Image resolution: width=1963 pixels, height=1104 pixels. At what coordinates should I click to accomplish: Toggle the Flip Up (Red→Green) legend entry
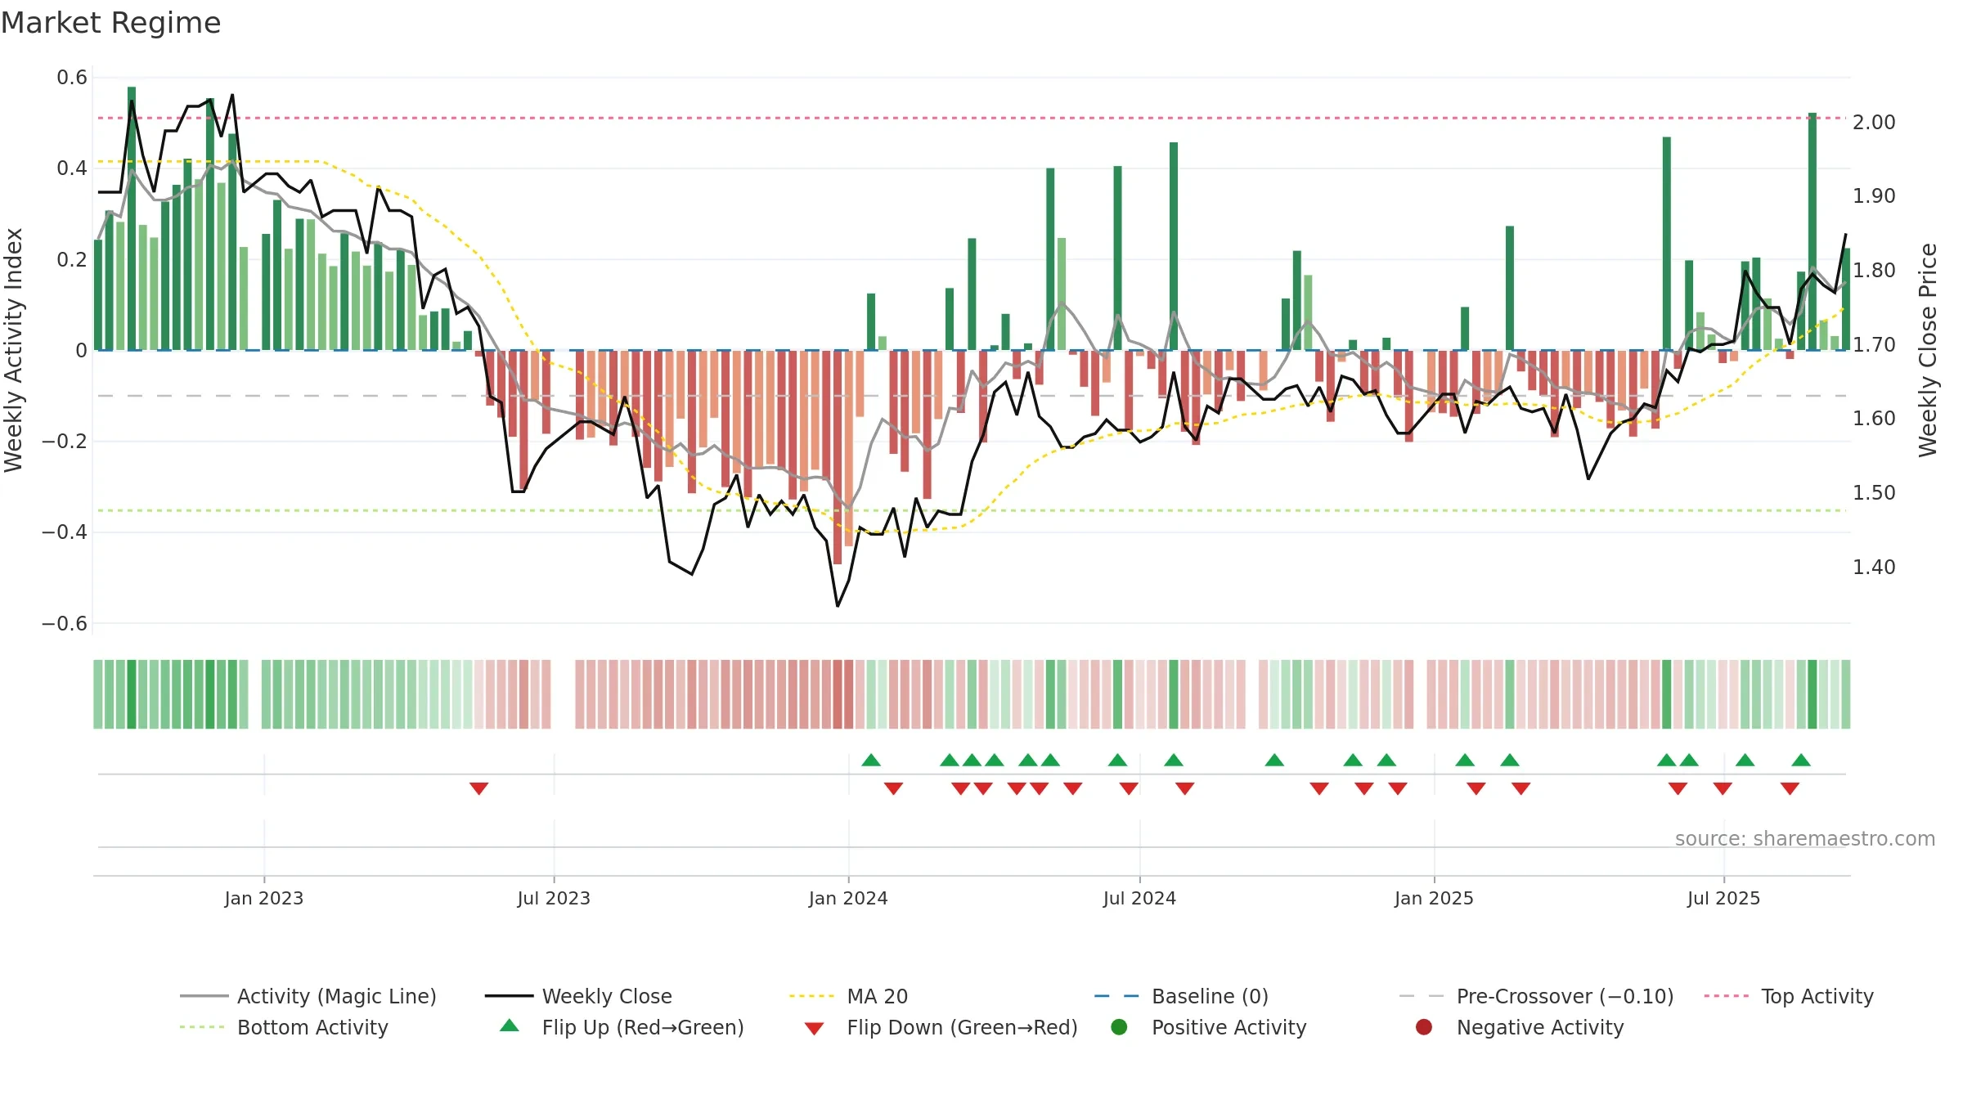point(622,1027)
